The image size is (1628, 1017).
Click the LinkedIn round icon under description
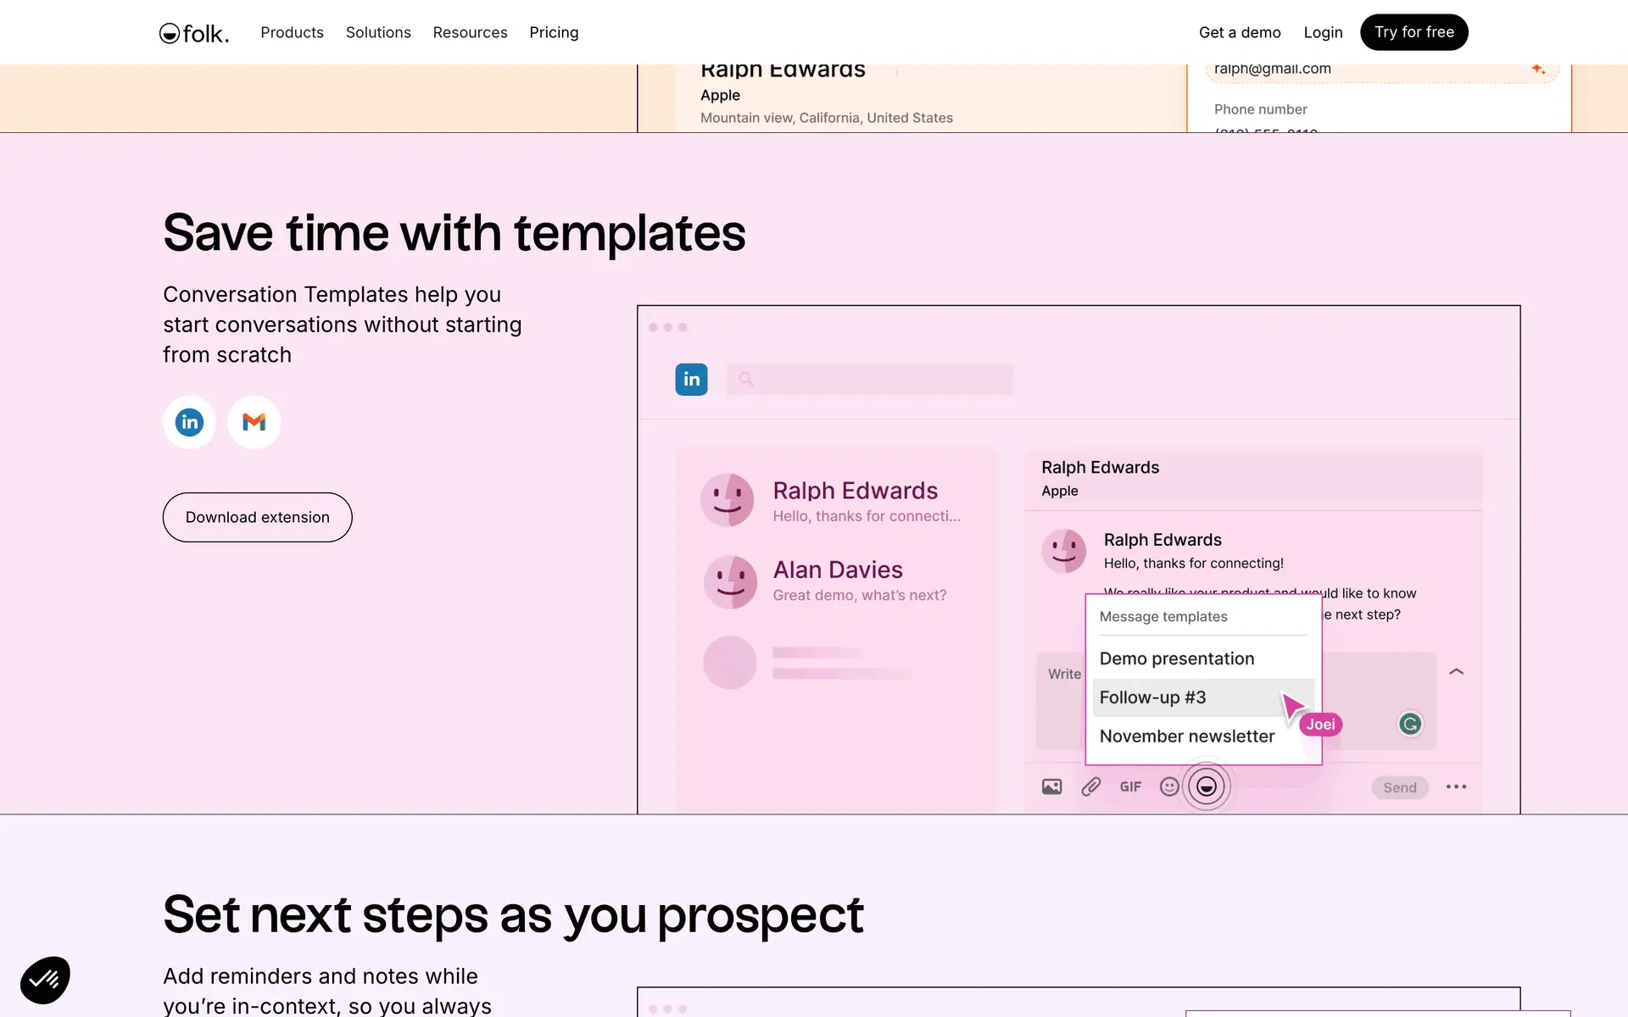tap(189, 422)
